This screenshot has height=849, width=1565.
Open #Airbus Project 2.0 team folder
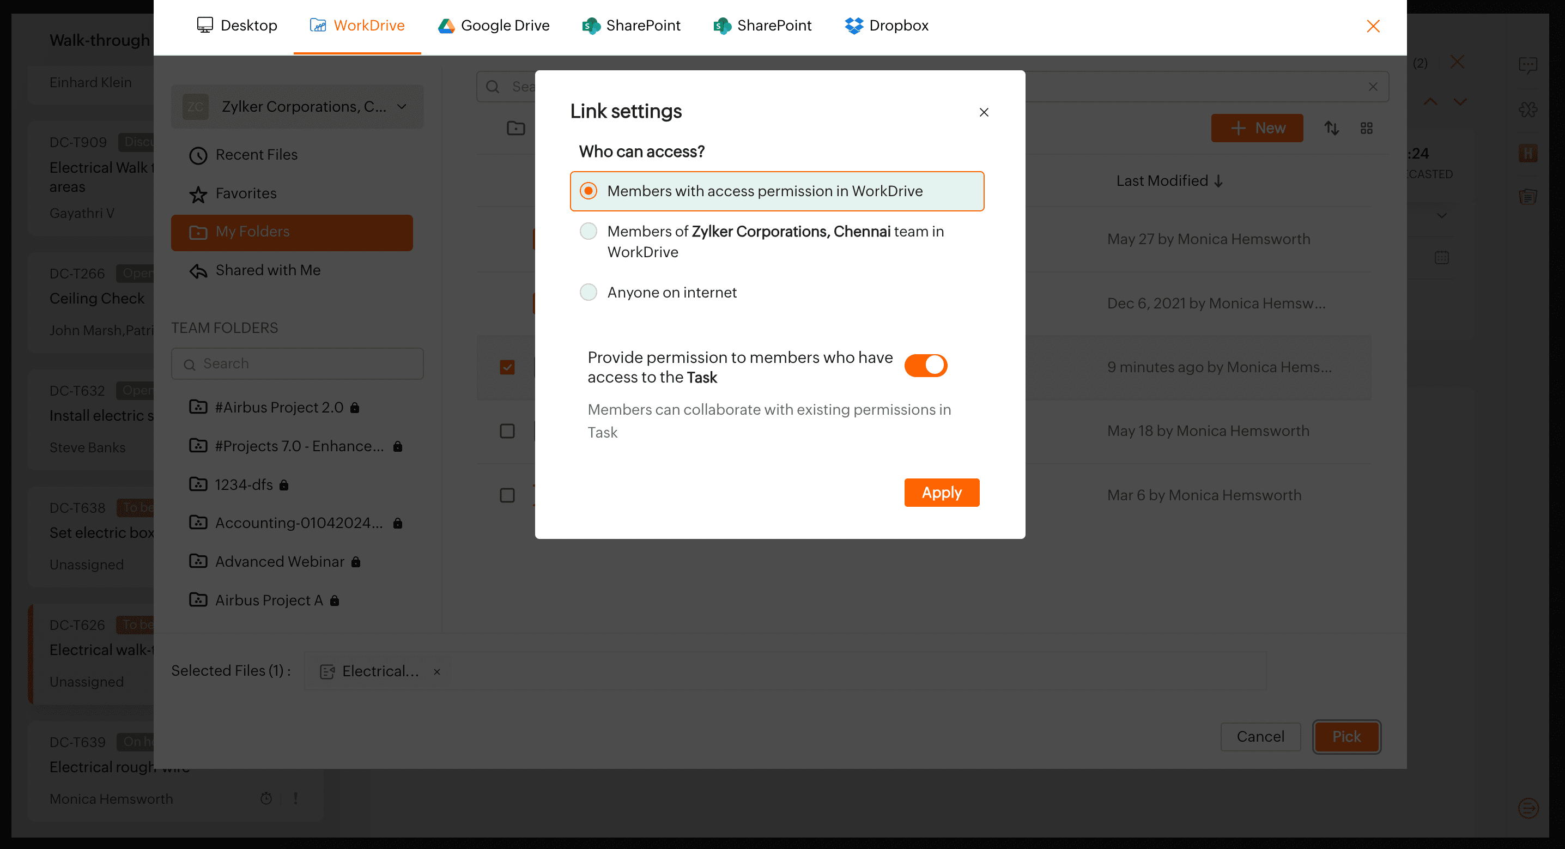(279, 407)
